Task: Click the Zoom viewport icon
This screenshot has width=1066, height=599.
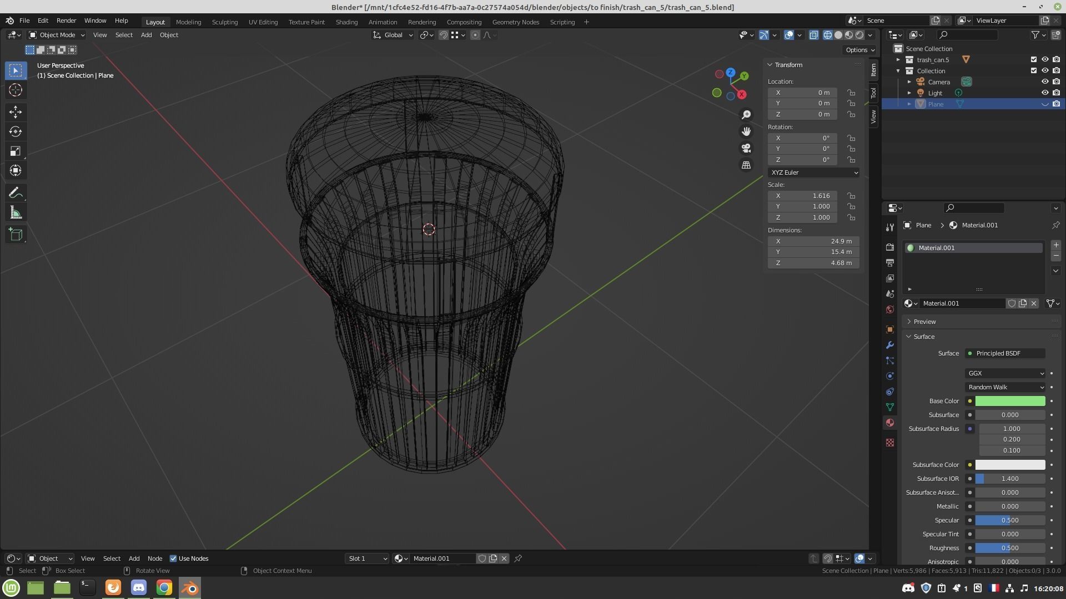Action: coord(746,114)
